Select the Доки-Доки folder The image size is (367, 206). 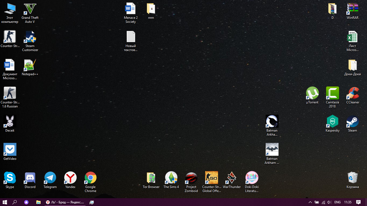point(352,67)
